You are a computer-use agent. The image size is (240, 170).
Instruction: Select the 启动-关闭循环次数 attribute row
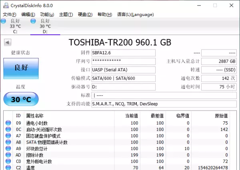coord(117,129)
